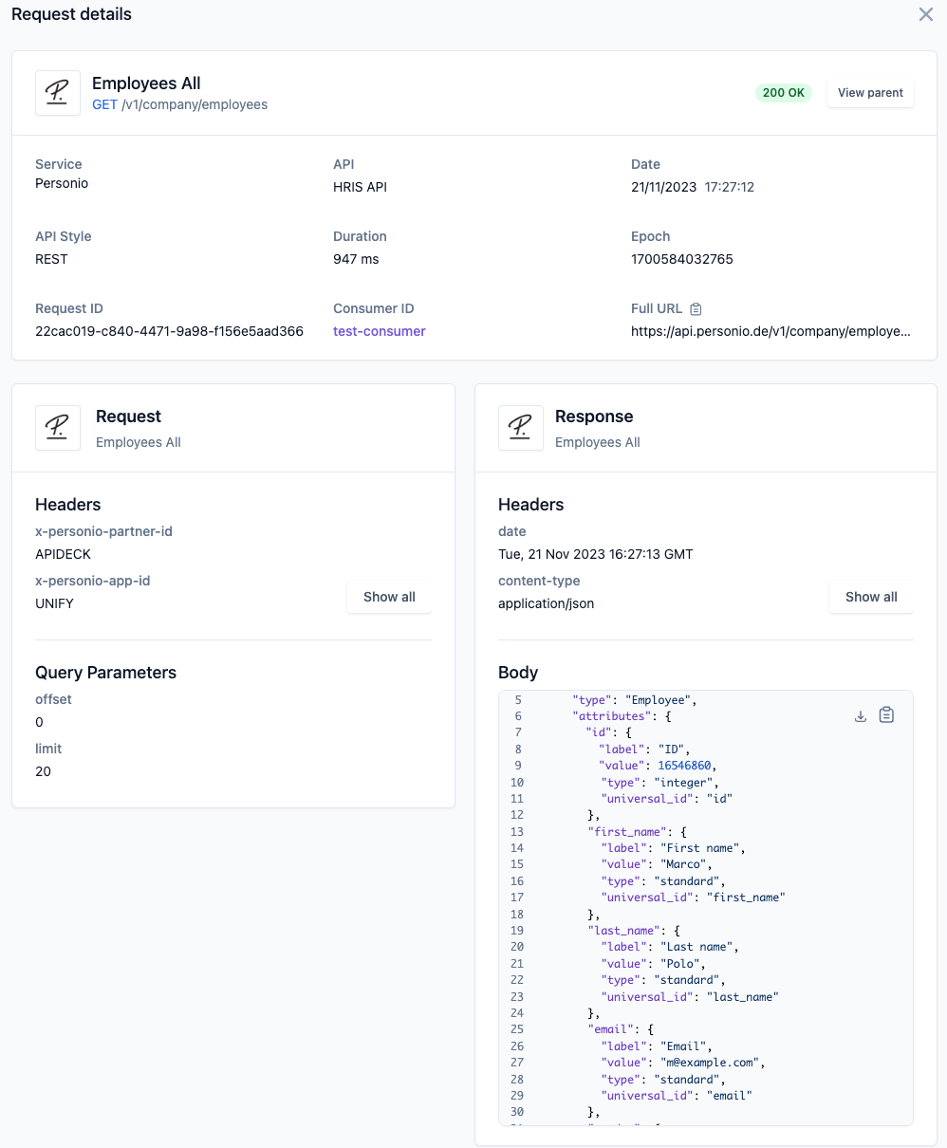
Task: Click the limit query parameter value 20
Action: pos(43,771)
